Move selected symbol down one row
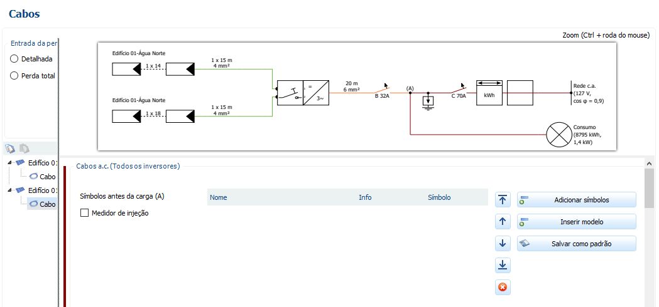 502,243
